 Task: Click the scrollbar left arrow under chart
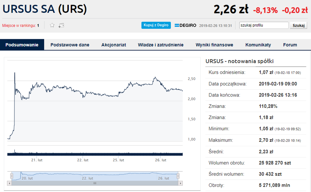tap(9, 183)
